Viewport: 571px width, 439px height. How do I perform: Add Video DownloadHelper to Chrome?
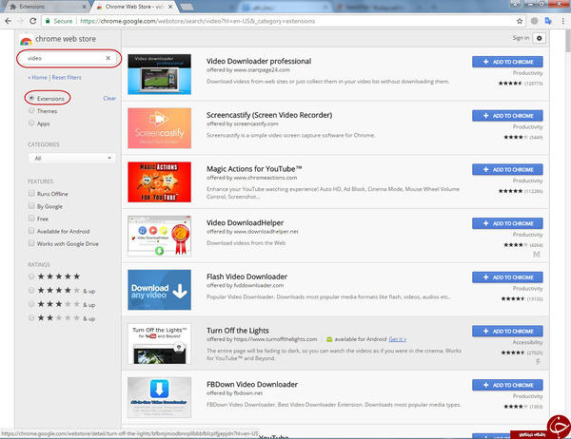[507, 223]
